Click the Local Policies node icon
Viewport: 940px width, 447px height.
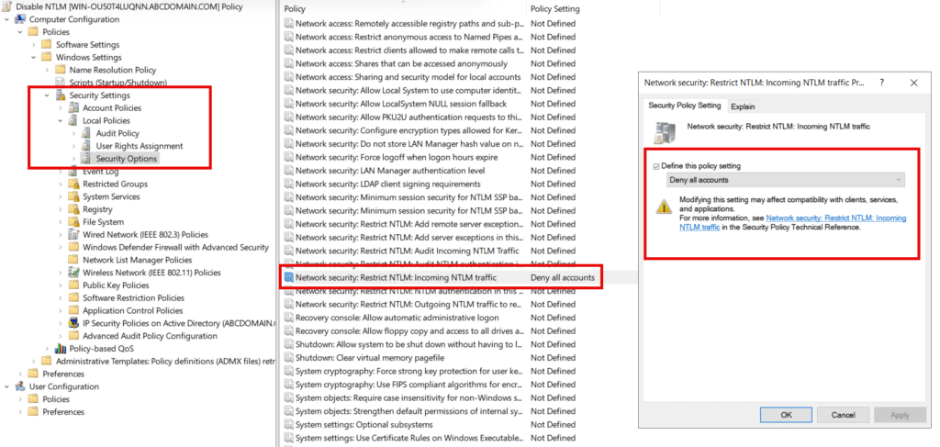(73, 120)
